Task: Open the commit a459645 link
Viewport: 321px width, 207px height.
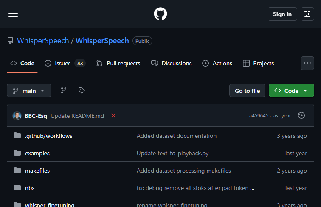Action: pos(259,116)
